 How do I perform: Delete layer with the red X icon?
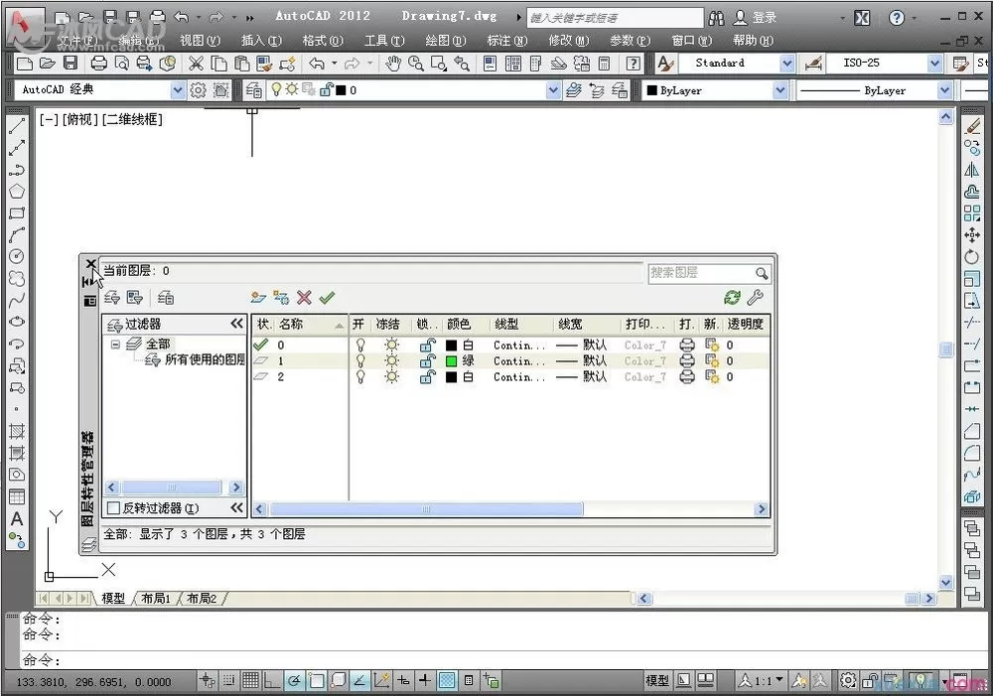click(304, 298)
